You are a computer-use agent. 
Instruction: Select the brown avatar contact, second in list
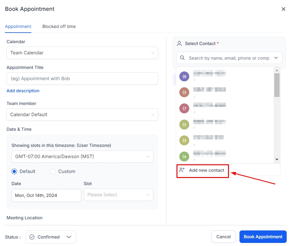click(184, 92)
